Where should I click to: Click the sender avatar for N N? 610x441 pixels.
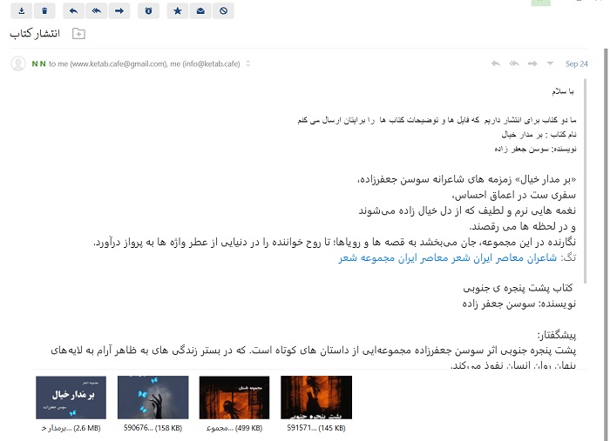tap(17, 63)
